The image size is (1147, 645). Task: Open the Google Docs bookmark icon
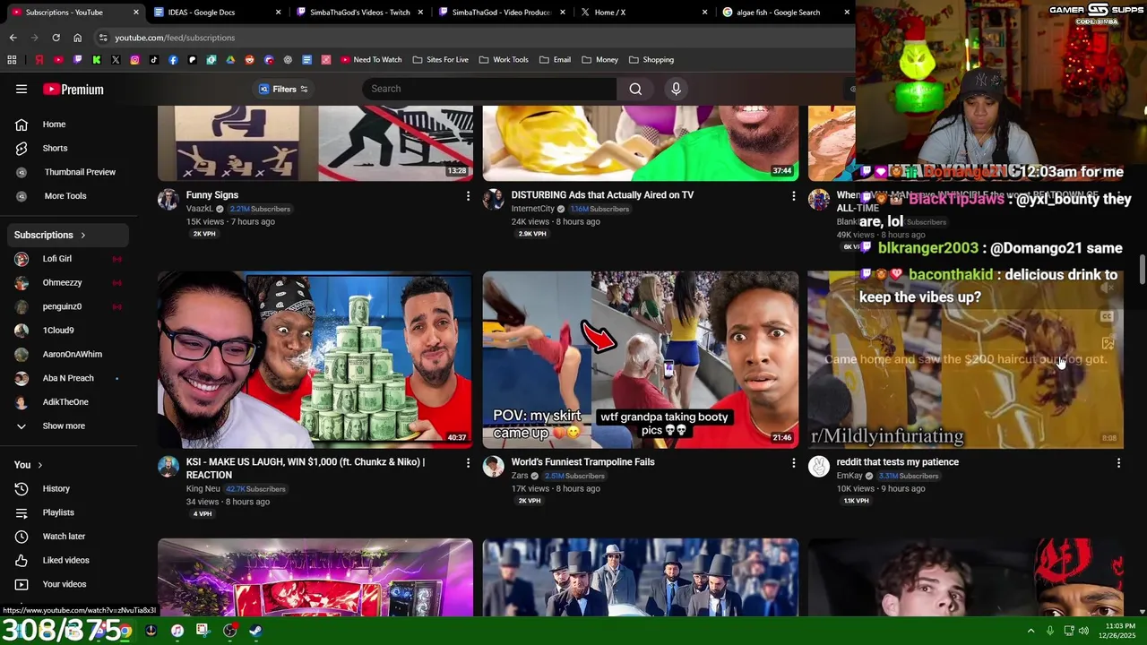(306, 60)
